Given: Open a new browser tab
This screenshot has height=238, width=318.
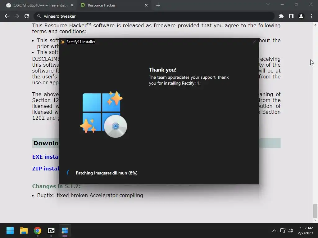Looking at the screenshot, I should tap(158, 5).
